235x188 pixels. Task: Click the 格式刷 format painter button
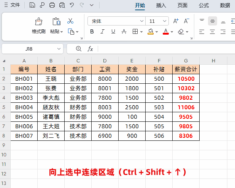pyautogui.click(x=39, y=26)
